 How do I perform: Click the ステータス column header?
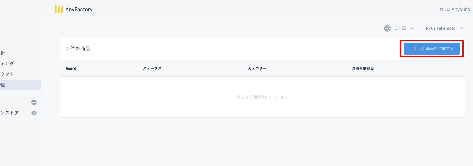coord(152,68)
